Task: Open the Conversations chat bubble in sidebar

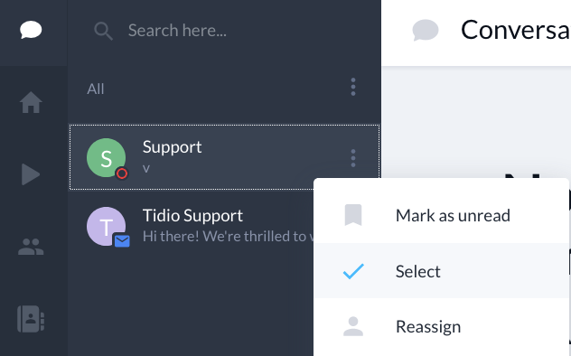Action: 31,30
